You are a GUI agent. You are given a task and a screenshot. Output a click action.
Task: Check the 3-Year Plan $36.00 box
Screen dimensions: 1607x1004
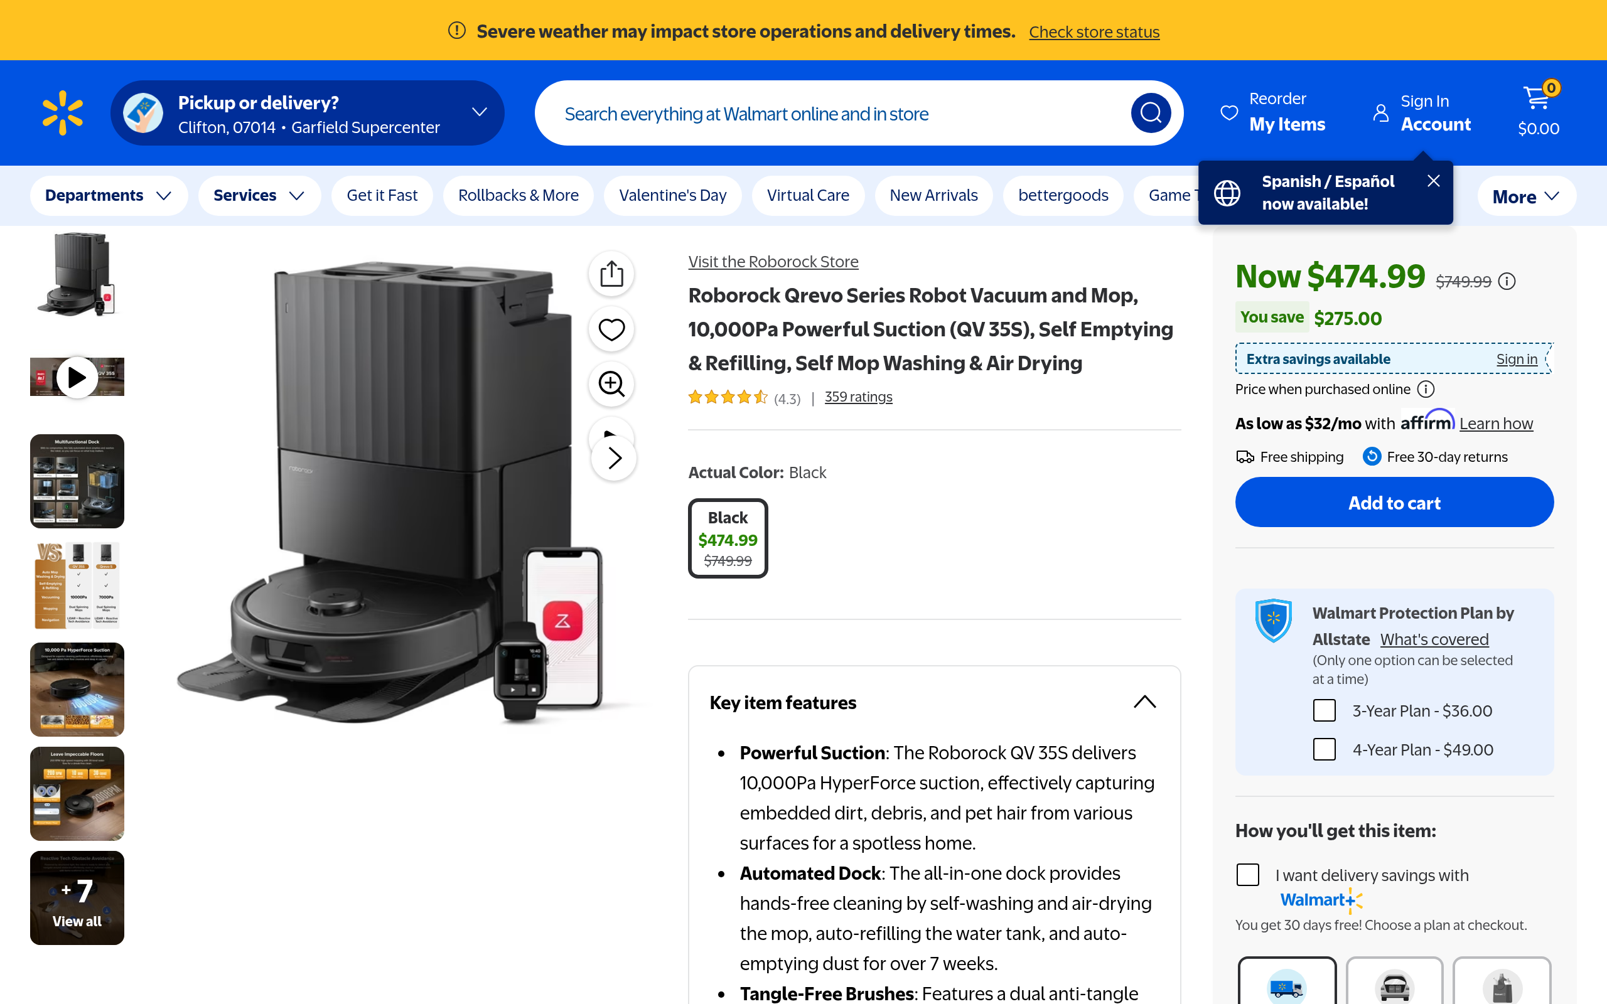pos(1324,710)
